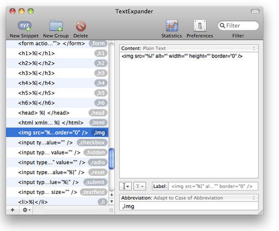Select the form snippet row
279x231 pixels.
point(57,44)
